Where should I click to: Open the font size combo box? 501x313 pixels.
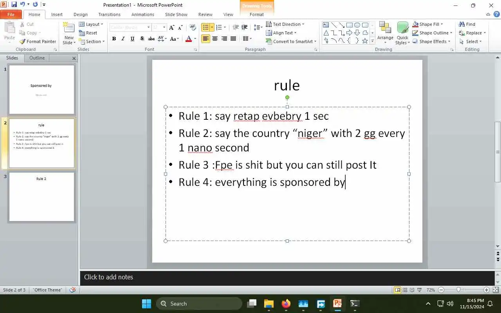(159, 27)
